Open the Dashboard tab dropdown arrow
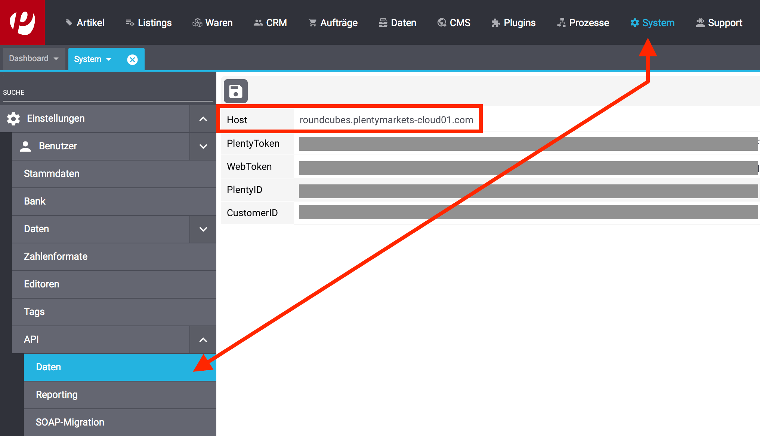 pyautogui.click(x=56, y=59)
